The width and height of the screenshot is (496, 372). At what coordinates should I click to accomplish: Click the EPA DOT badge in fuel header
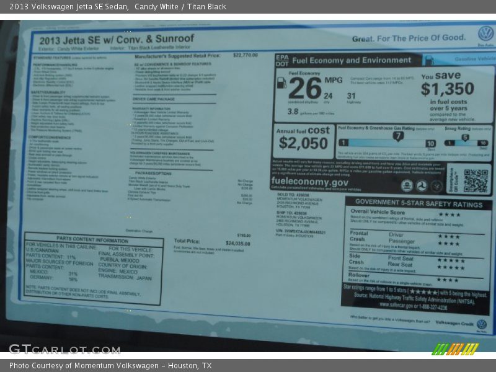(x=282, y=60)
